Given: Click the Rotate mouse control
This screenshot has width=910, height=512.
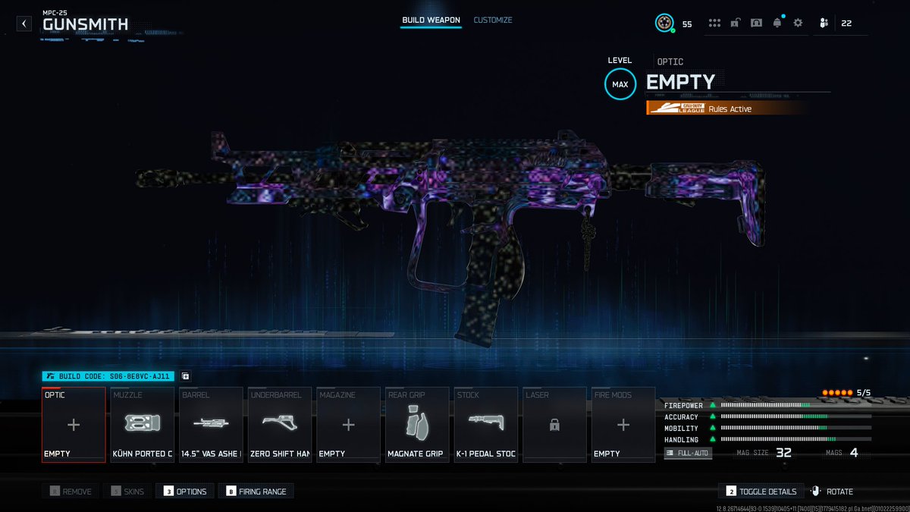Looking at the screenshot, I should 832,492.
